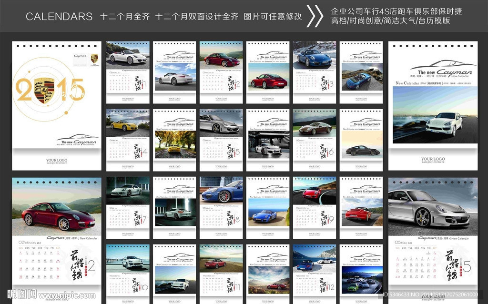Select the line 企业公司车行4S店跑车俱乐部保时捷
Screen dimensions: 488x304
point(396,11)
